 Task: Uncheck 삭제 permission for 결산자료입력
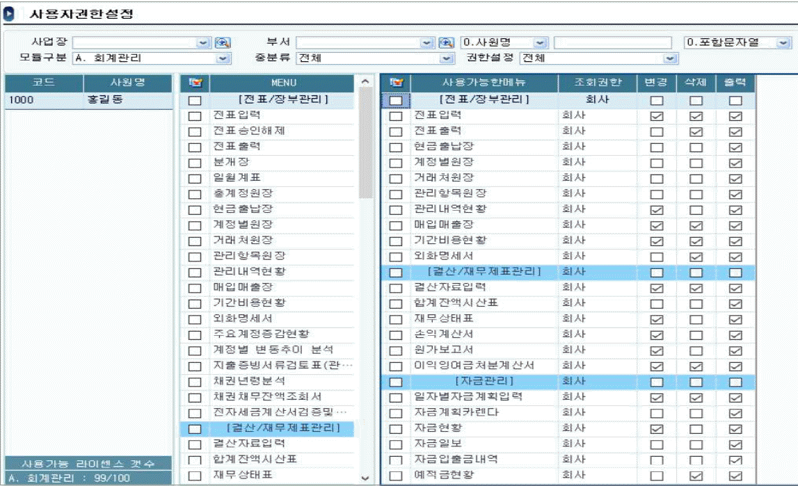click(x=696, y=288)
